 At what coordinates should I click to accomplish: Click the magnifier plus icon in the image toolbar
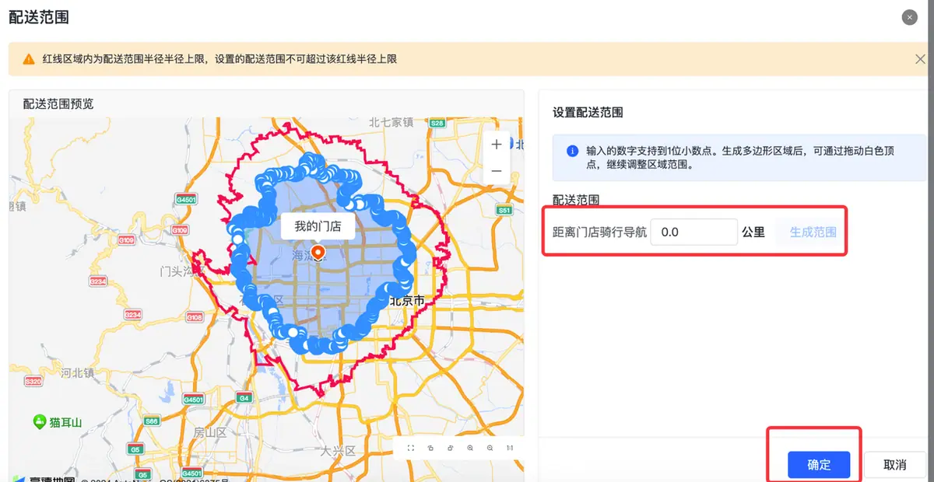470,448
